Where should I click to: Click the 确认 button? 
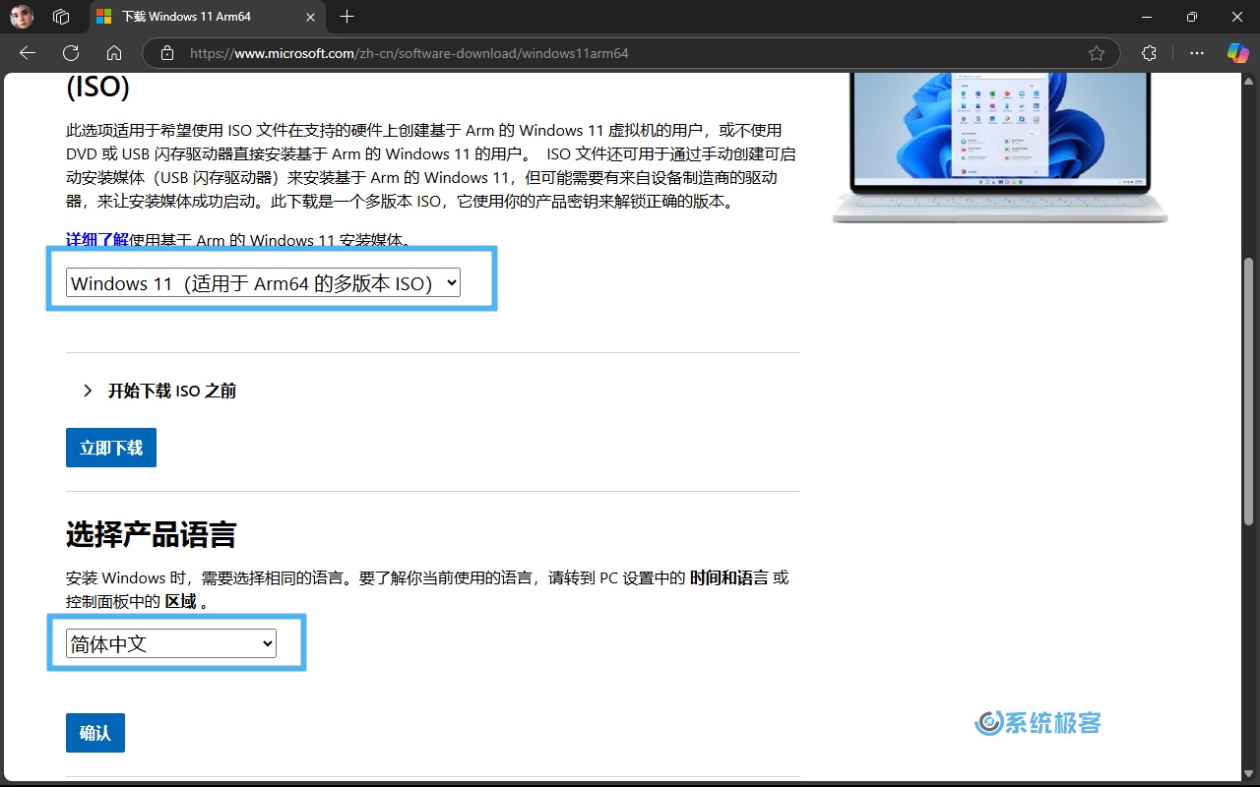[95, 733]
